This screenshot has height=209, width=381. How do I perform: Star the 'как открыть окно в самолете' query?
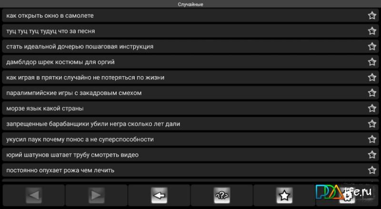pyautogui.click(x=372, y=16)
